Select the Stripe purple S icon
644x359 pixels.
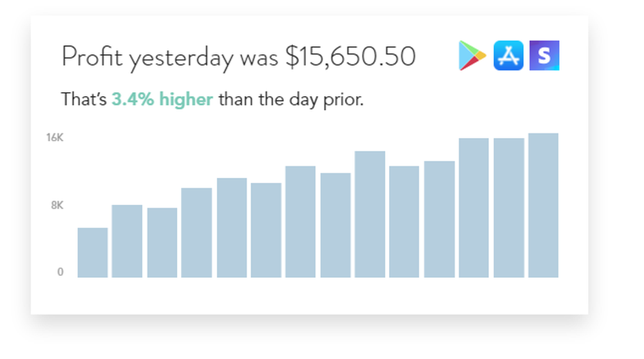544,55
